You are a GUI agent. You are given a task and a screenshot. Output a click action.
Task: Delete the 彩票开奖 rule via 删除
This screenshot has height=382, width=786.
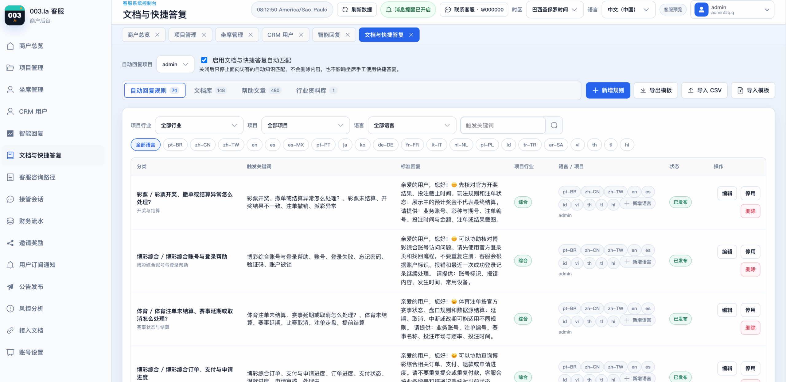click(750, 211)
